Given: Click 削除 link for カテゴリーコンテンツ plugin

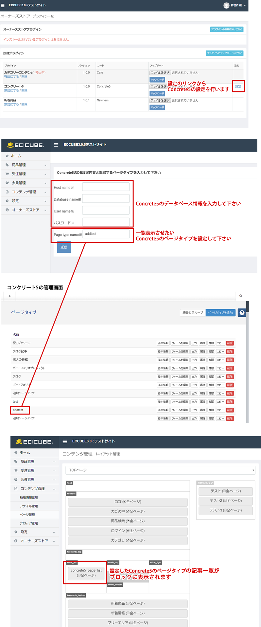Looking at the screenshot, I should pos(25,76).
